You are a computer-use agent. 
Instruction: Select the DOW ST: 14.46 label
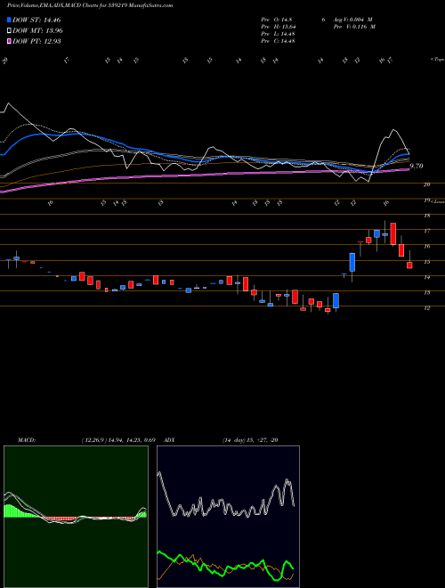(x=36, y=20)
